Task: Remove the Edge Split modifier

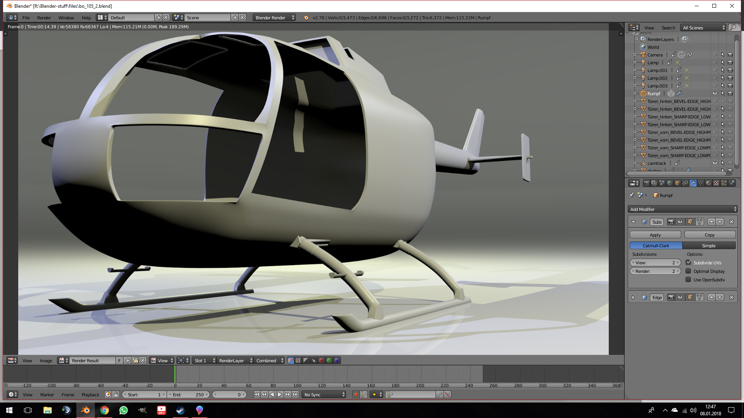Action: click(732, 297)
